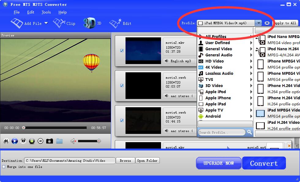This screenshot has width=300, height=182.
Task: Click the Search Profile input field
Action: pyautogui.click(x=222, y=132)
